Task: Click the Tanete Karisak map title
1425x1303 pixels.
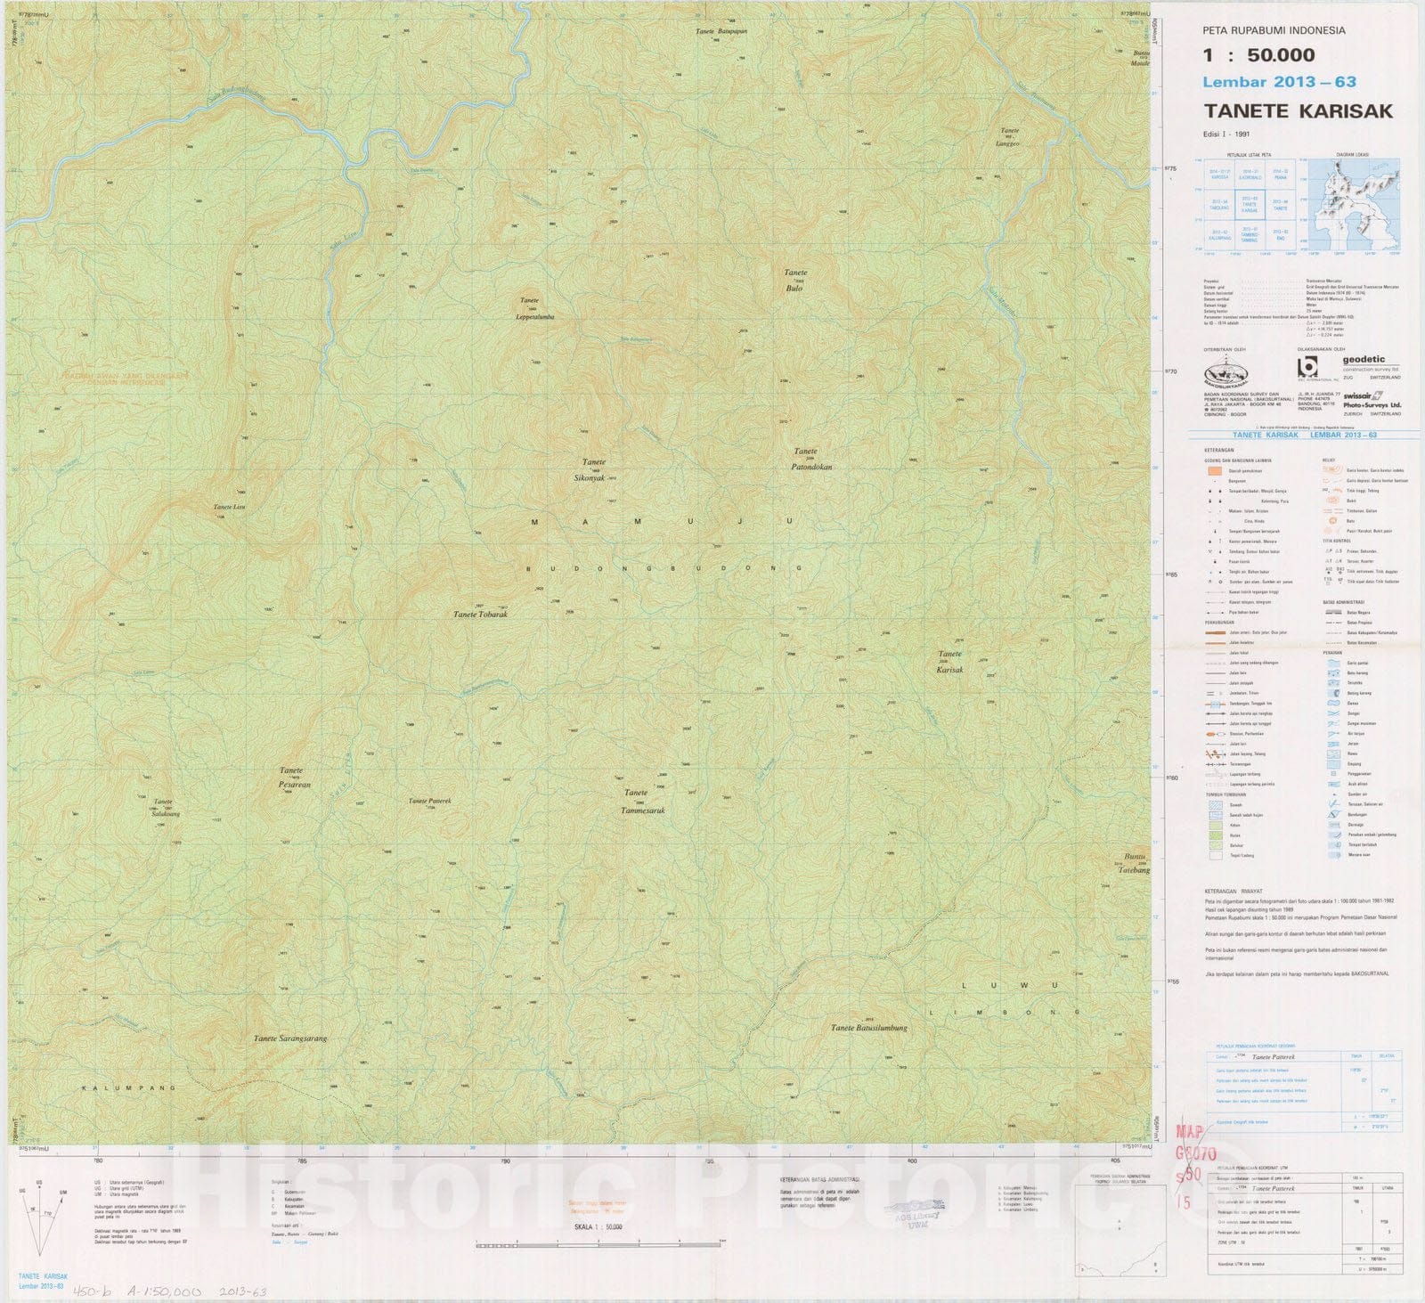Action: coord(1298,111)
